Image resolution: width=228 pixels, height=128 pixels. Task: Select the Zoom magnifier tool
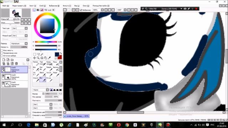click(x=38, y=58)
